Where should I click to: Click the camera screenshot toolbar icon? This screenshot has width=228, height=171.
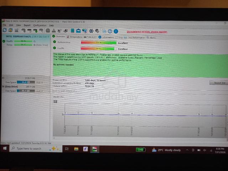104,31
